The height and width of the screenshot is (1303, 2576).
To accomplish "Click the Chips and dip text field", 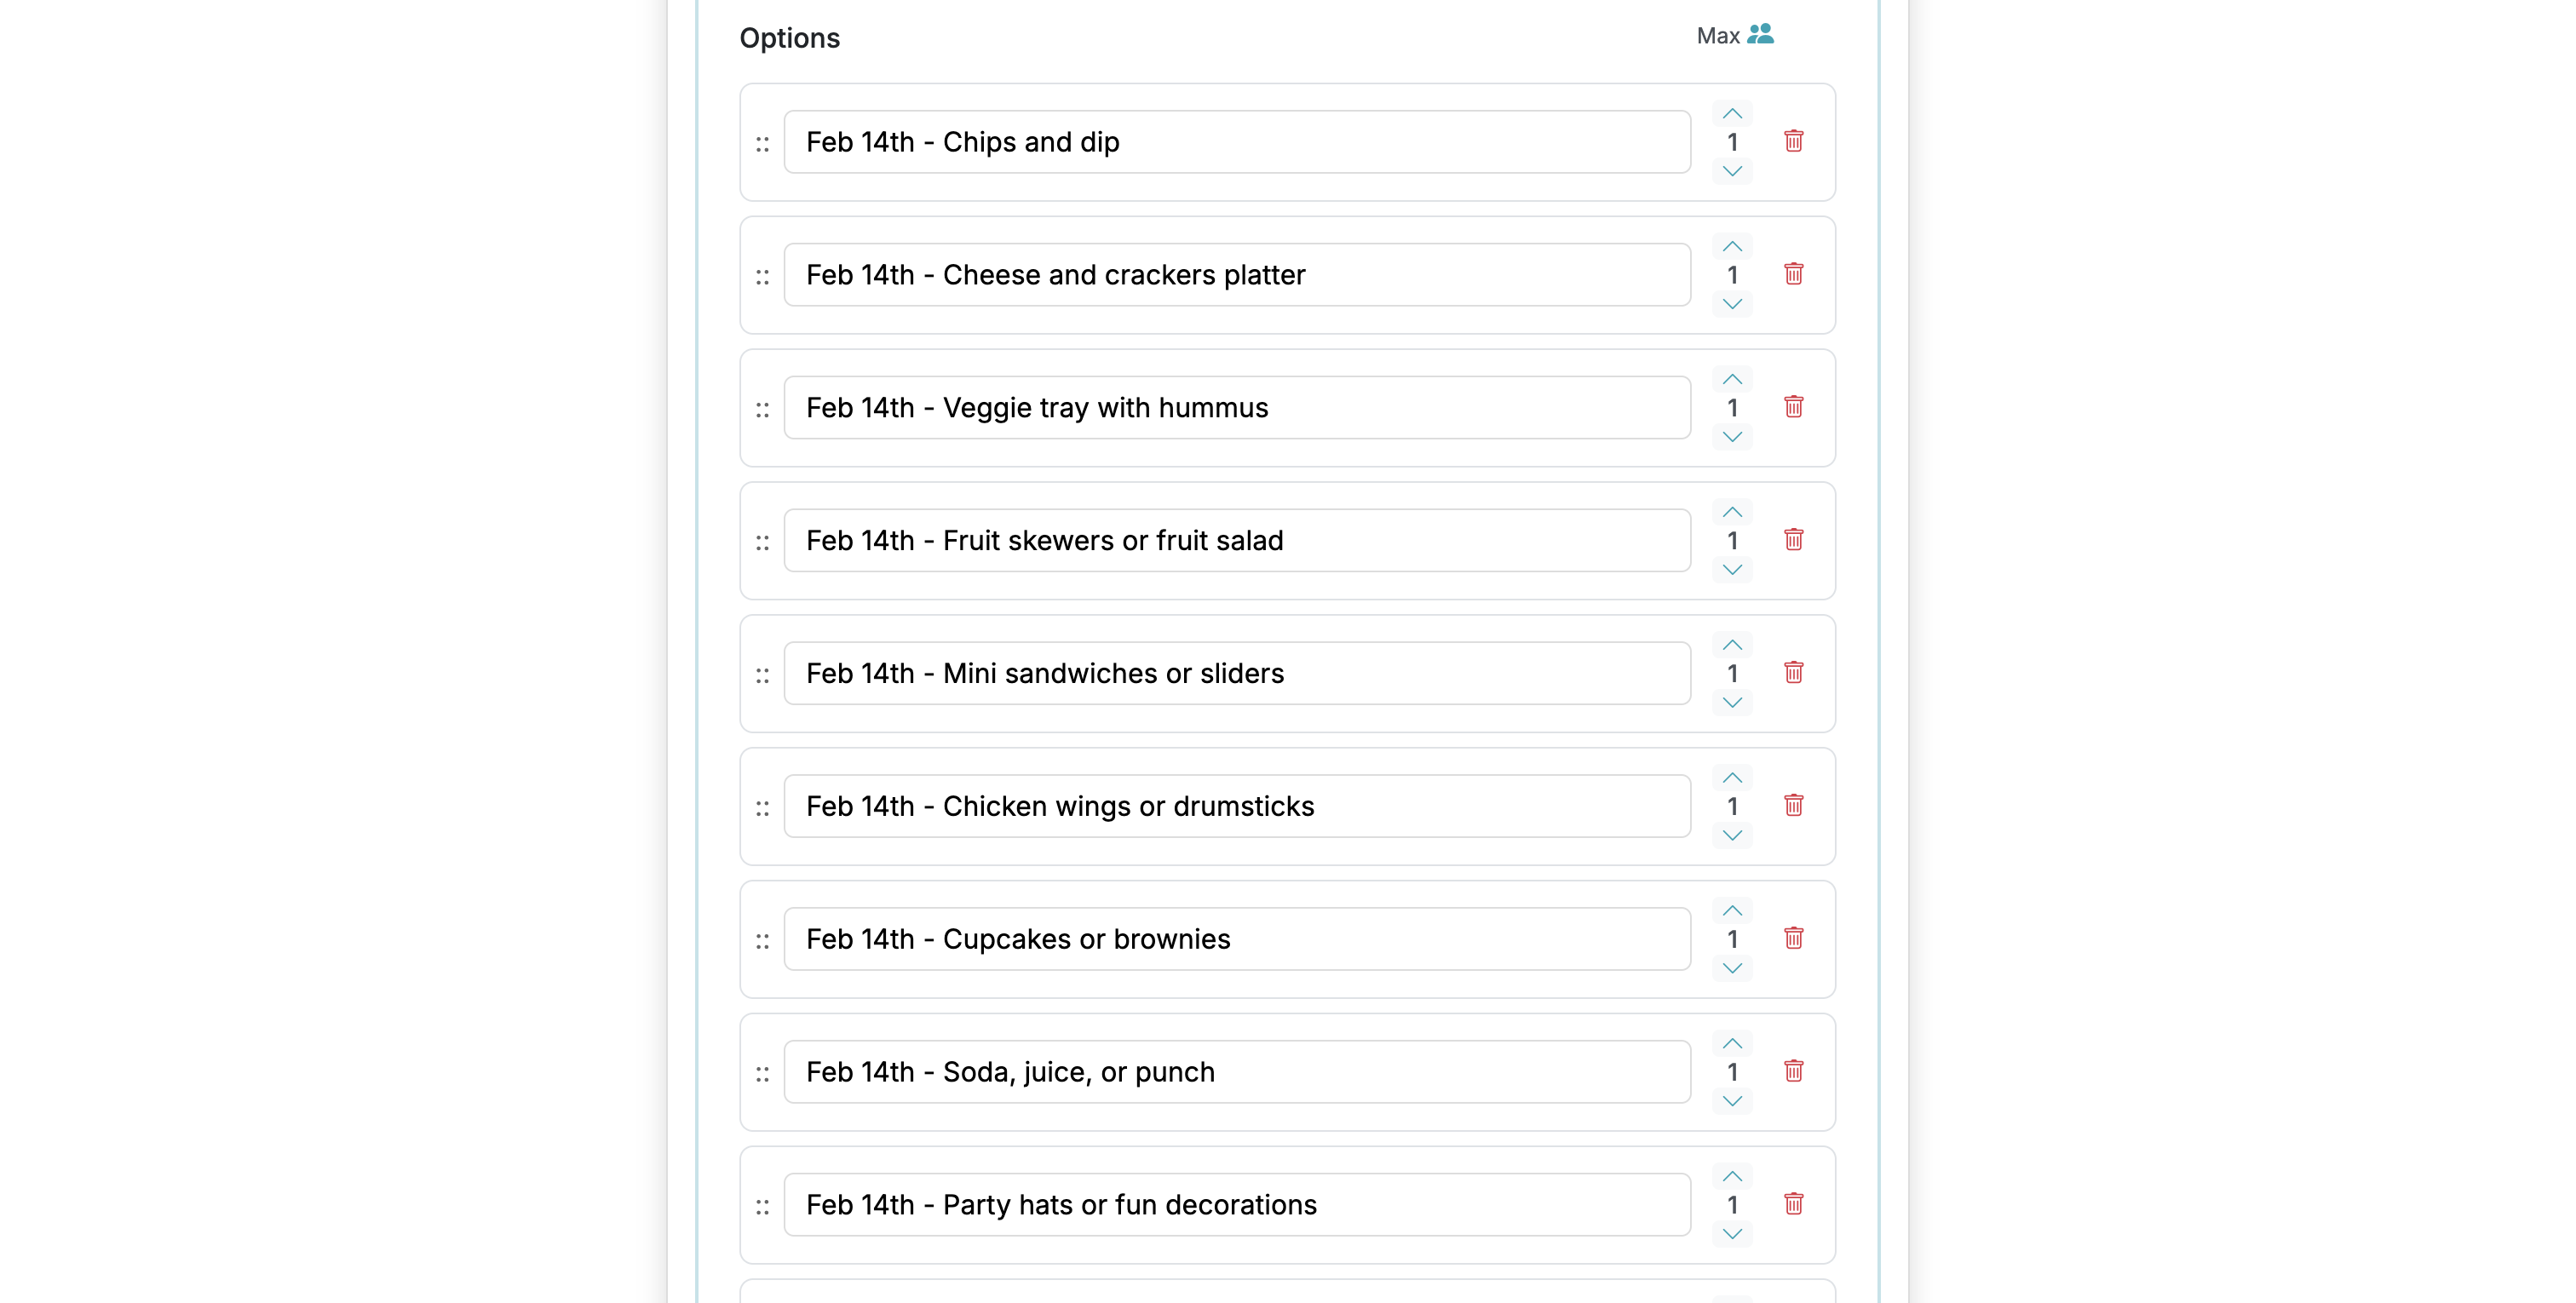I will 1237,141.
